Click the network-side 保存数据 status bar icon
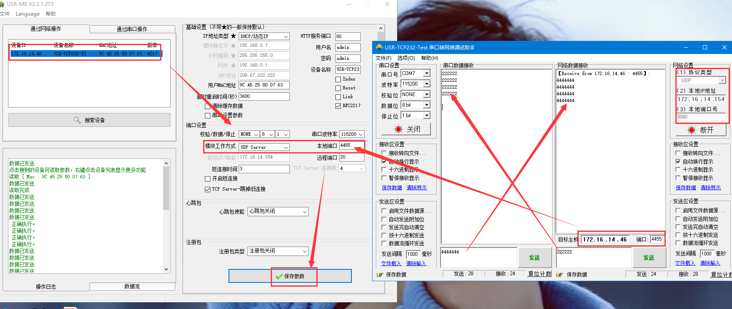This screenshot has width=732, height=309. [x=560, y=274]
